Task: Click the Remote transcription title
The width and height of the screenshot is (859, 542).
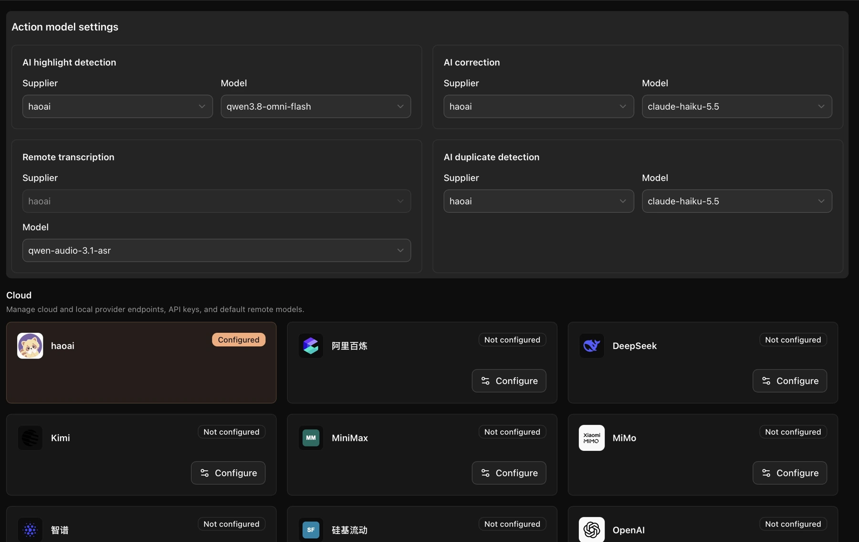Action: point(68,157)
